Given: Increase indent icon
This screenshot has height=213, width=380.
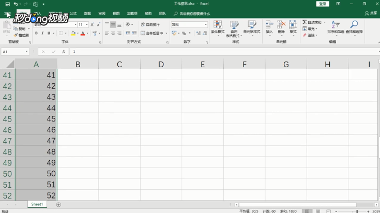Looking at the screenshot, I should click(x=134, y=33).
